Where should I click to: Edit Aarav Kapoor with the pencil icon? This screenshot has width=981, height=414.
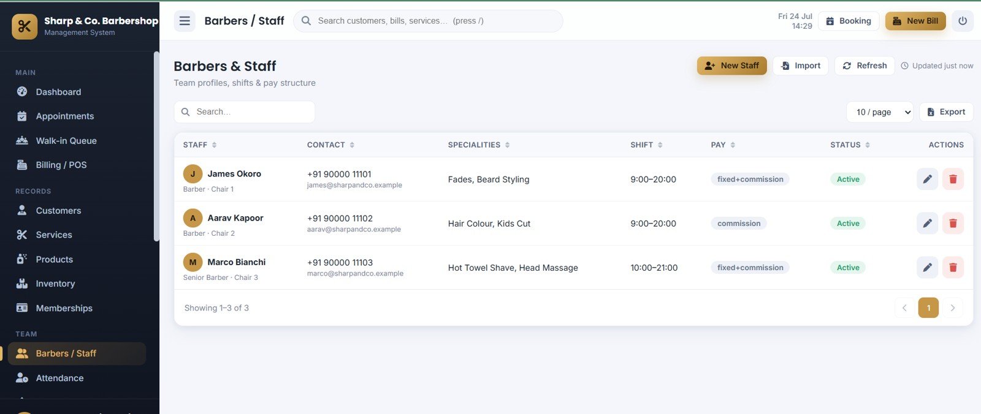click(x=927, y=223)
